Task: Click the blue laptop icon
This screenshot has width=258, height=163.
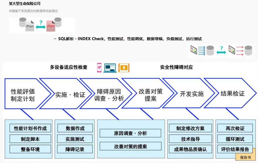Action: (x=110, y=68)
